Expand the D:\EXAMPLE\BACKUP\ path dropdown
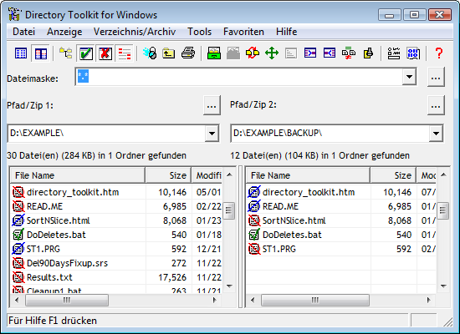The width and height of the screenshot is (460, 334). [x=436, y=134]
